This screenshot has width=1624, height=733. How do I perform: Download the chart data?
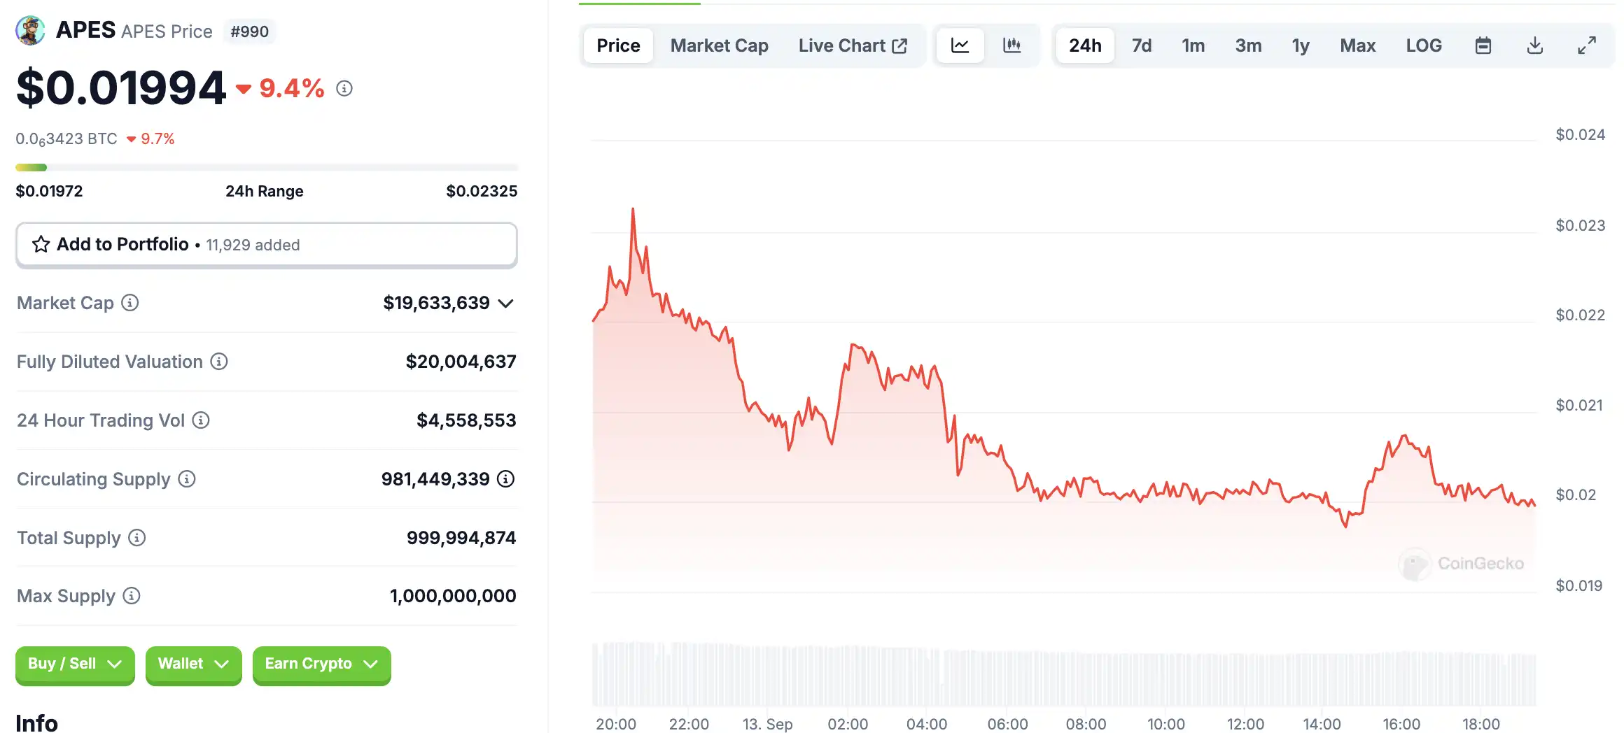1534,45
